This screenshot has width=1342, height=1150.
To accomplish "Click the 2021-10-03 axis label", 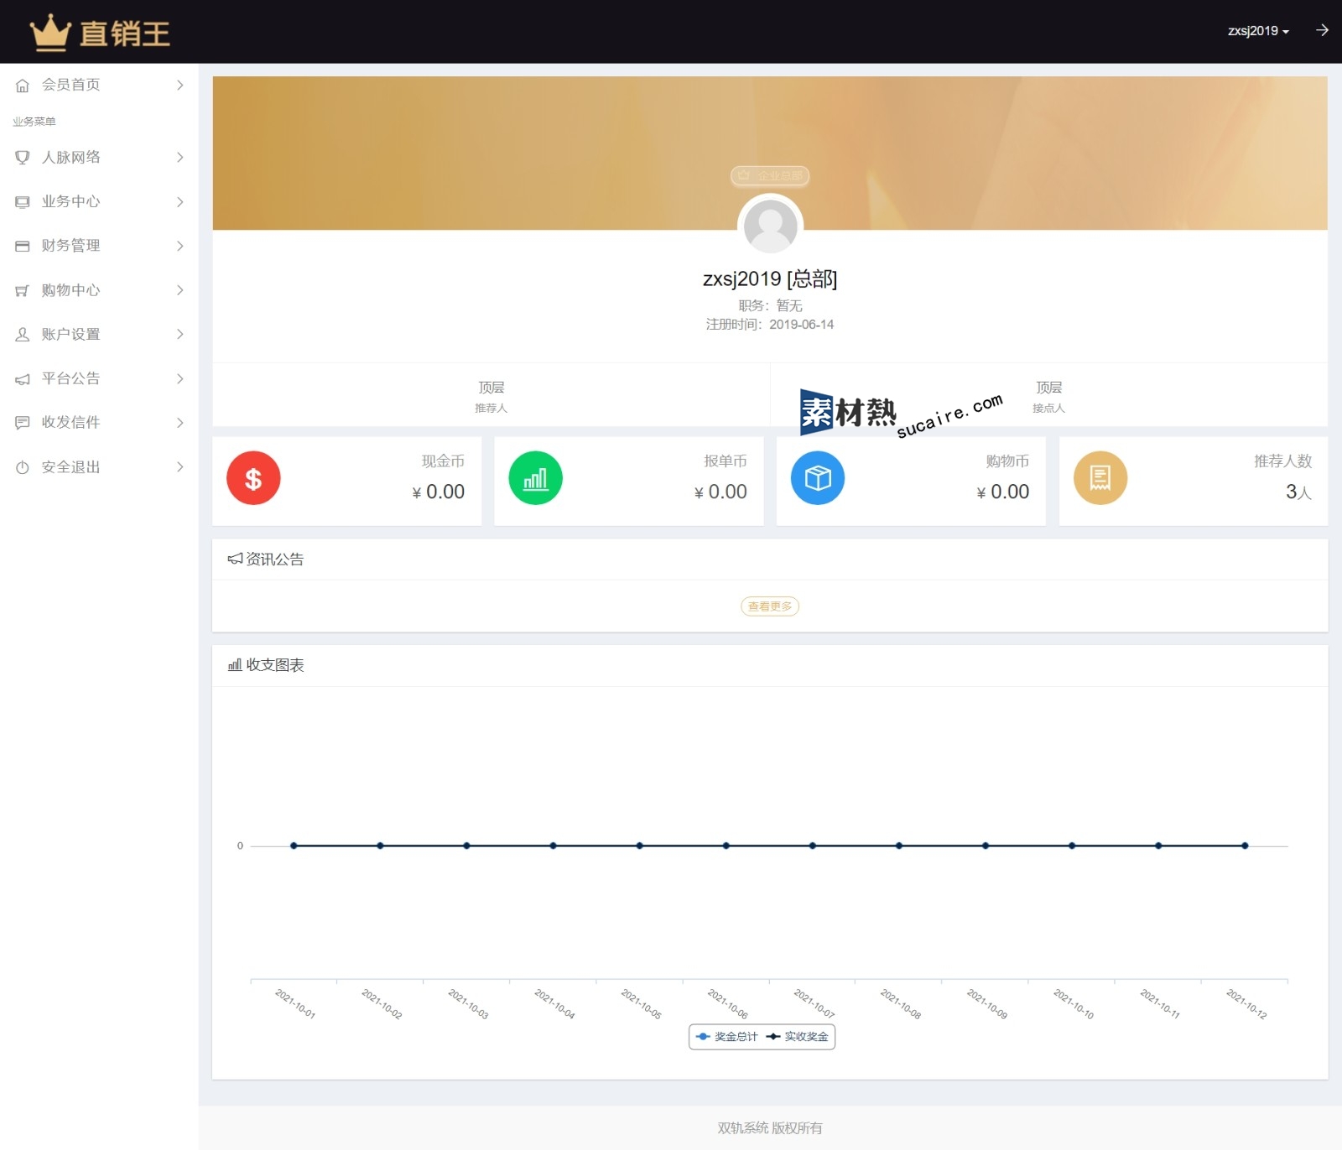I will tap(468, 1004).
